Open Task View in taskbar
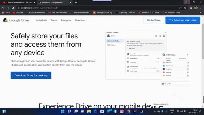The height and width of the screenshot is (115, 204). [76, 111]
